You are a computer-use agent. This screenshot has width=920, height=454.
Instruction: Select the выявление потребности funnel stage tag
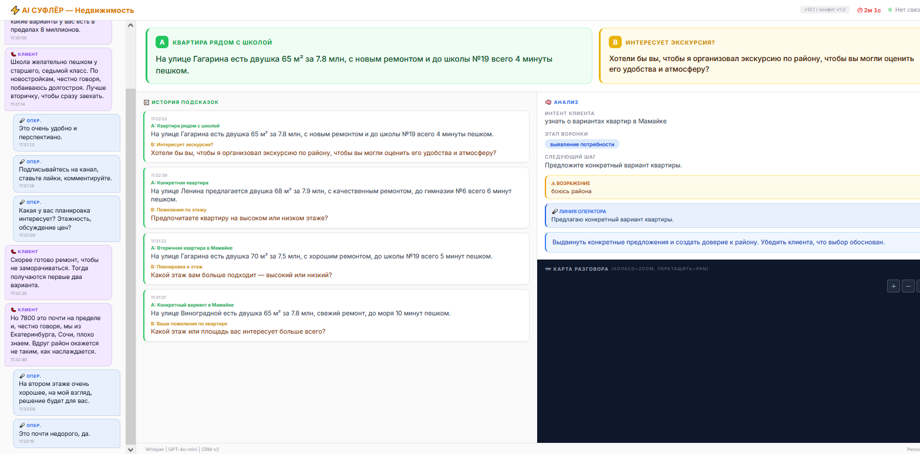(582, 144)
